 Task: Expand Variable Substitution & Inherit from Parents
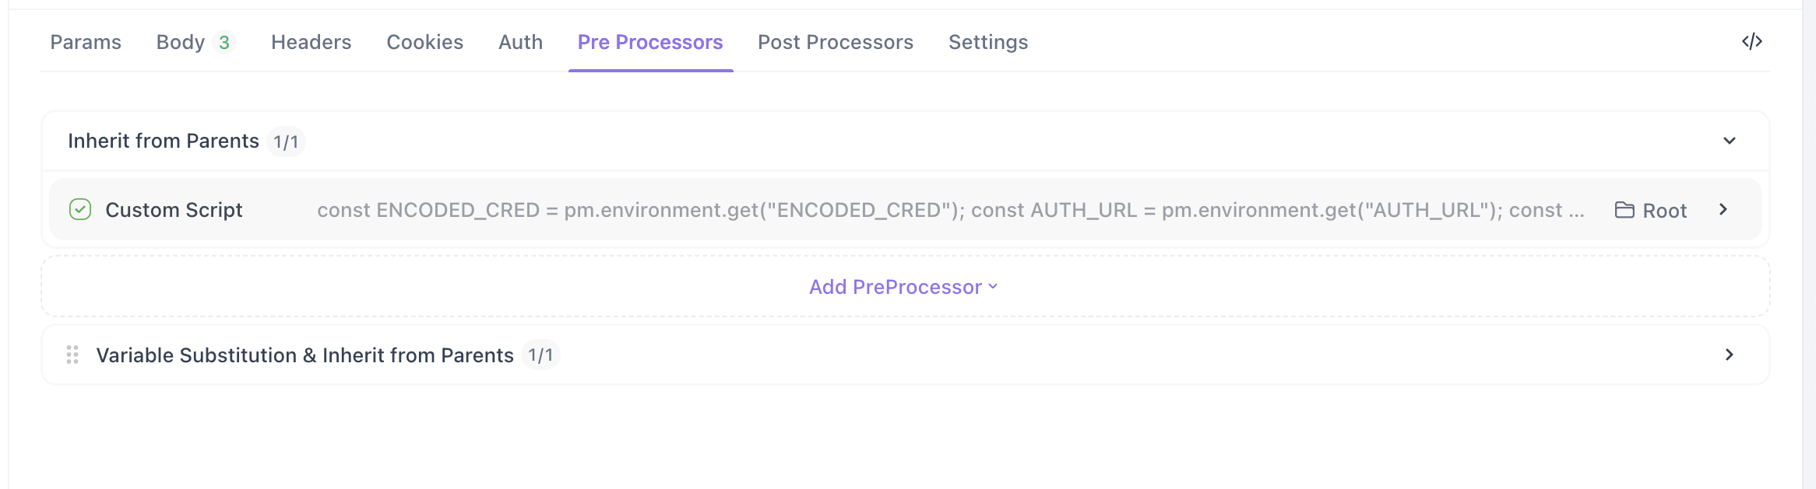click(x=1729, y=355)
